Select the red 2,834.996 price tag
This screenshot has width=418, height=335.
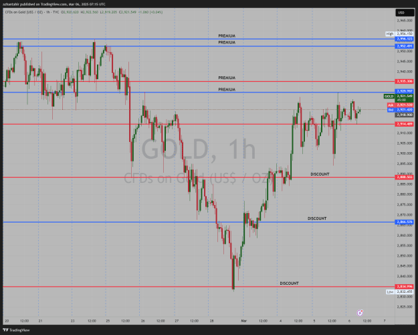(405, 286)
